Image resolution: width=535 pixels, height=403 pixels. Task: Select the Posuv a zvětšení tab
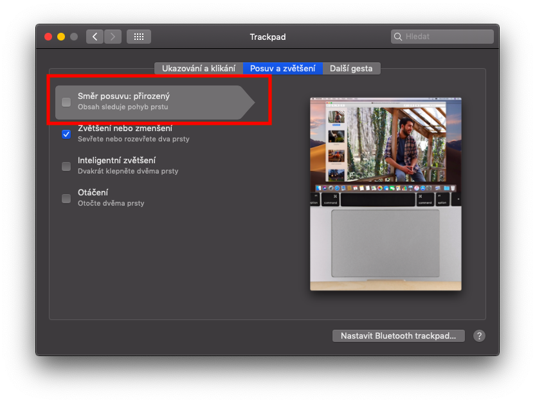click(282, 68)
